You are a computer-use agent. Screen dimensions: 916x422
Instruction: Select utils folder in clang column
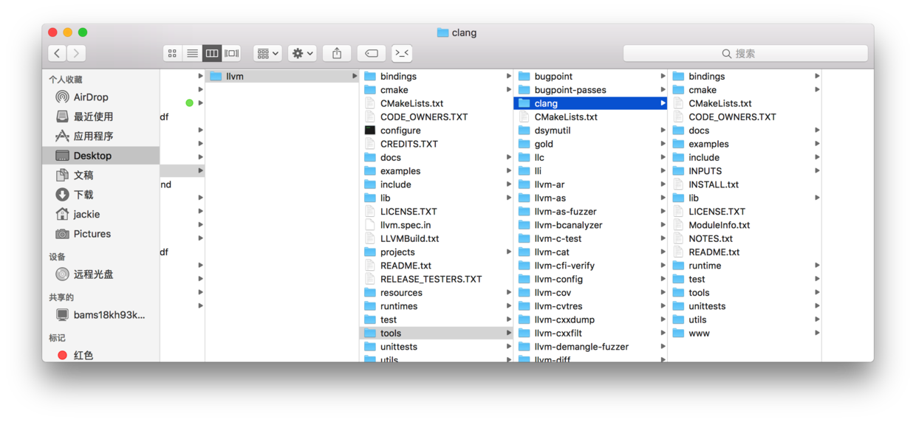pyautogui.click(x=745, y=319)
